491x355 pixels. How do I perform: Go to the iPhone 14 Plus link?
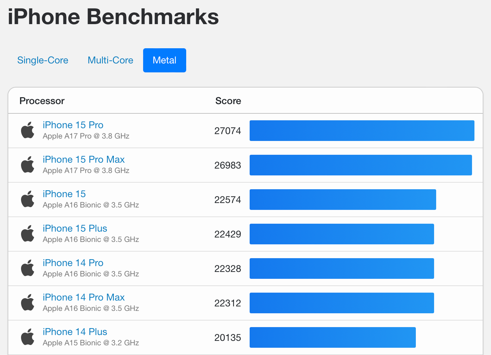[x=75, y=332]
